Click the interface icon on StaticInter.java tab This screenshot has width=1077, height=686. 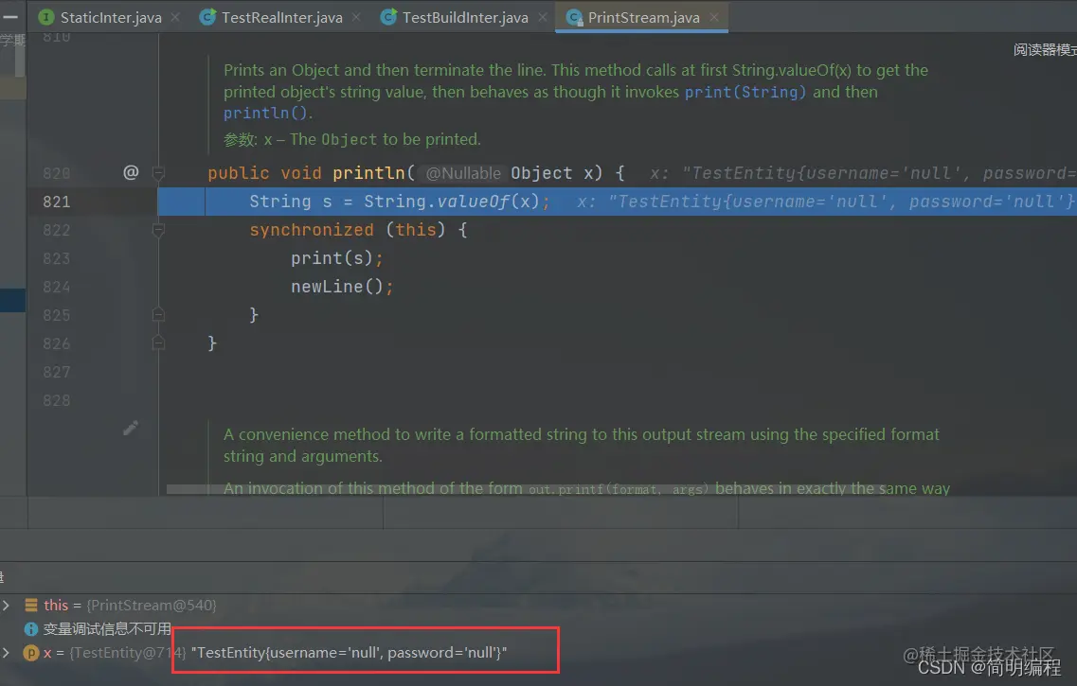pyautogui.click(x=46, y=17)
